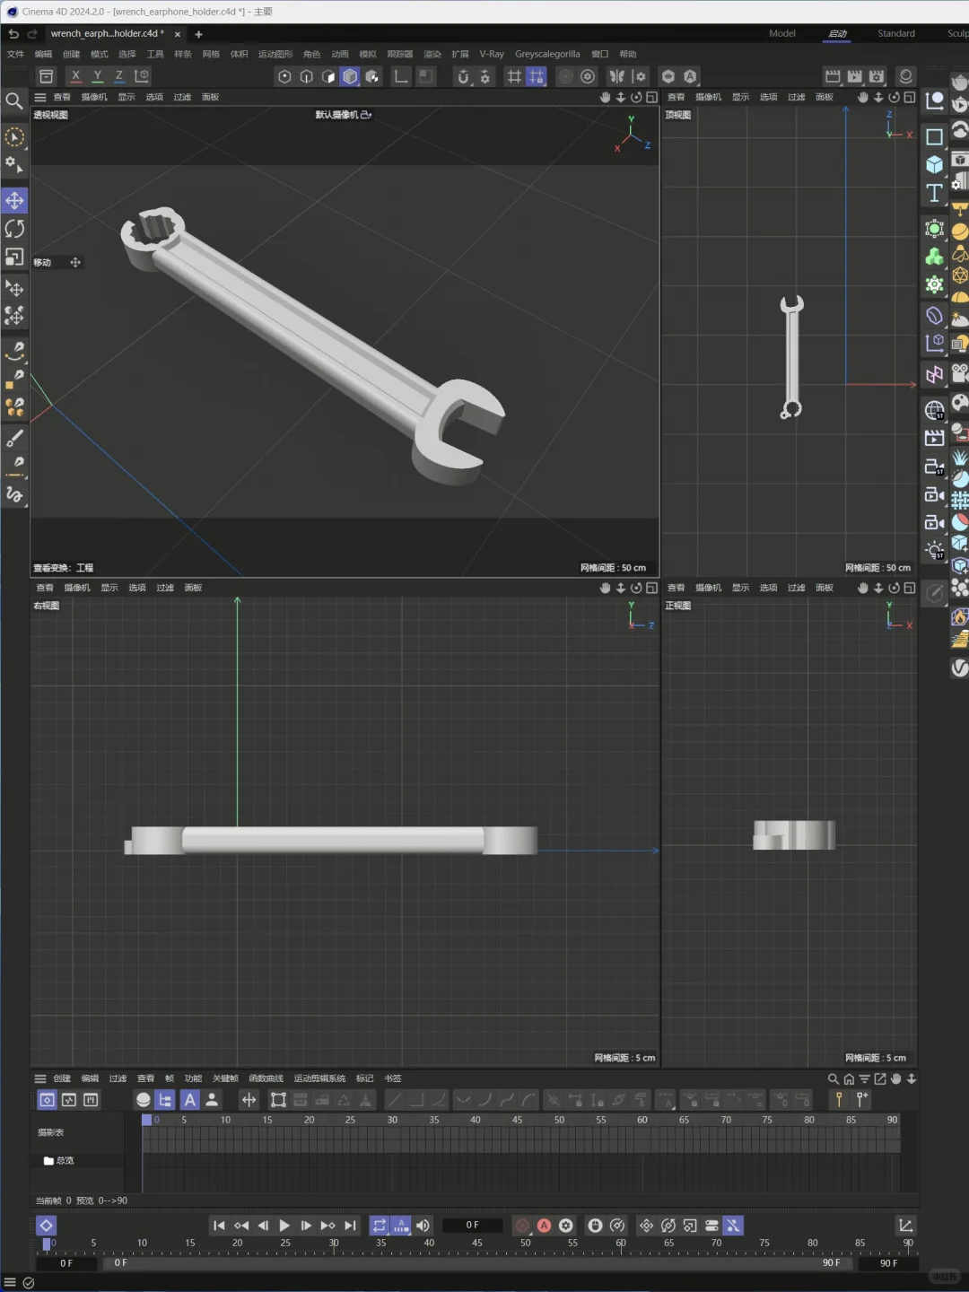
Task: Open the V-Ray menu
Action: click(492, 54)
